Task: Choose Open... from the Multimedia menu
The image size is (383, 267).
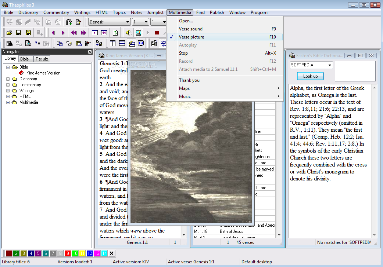Action: pos(225,21)
